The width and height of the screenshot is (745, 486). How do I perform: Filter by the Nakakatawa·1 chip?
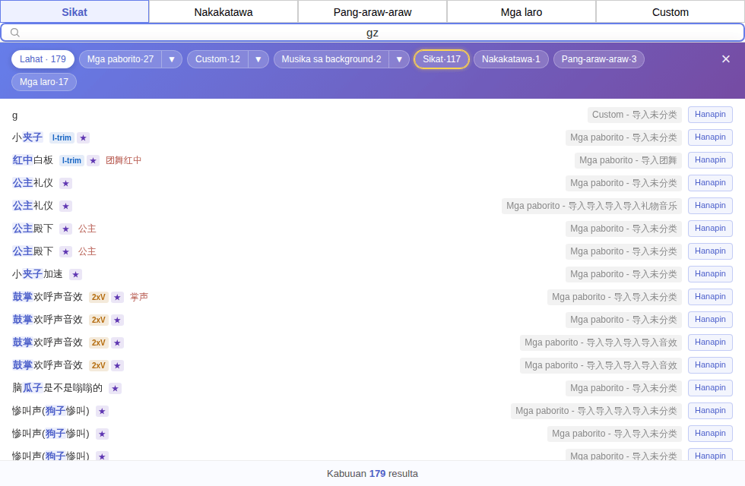click(511, 59)
